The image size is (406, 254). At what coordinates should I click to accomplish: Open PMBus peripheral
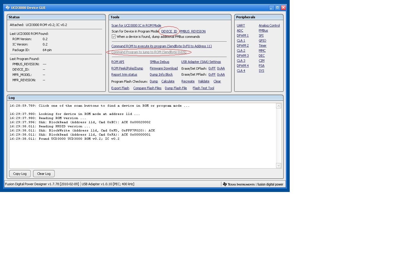(x=263, y=30)
